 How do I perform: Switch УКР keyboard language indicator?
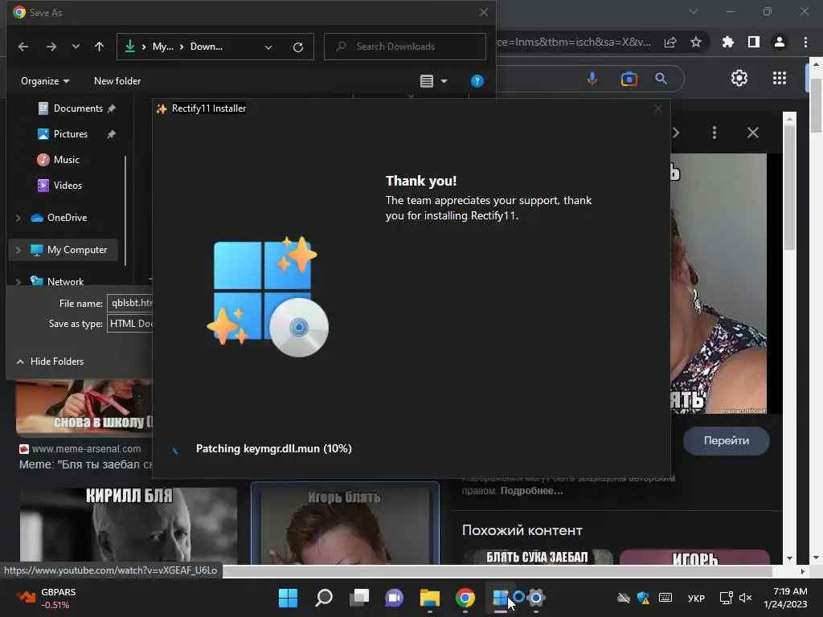coord(696,598)
